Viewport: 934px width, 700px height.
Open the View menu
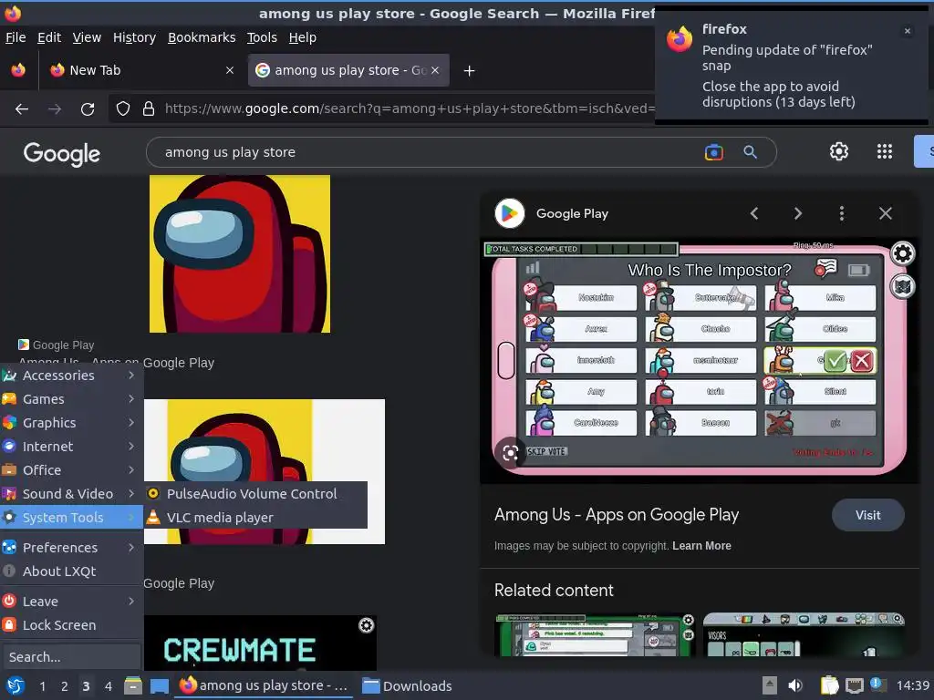coord(87,37)
